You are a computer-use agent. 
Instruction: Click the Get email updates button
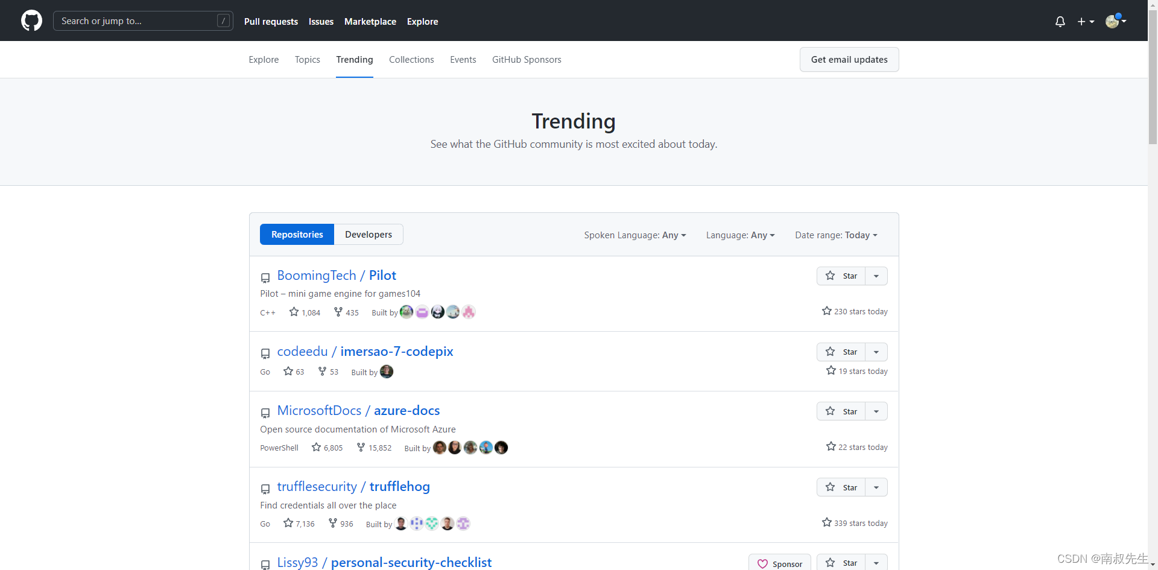tap(849, 60)
